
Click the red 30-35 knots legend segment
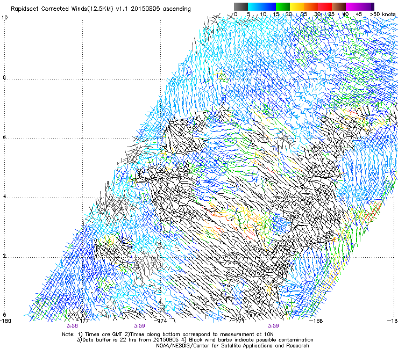(x=325, y=6)
